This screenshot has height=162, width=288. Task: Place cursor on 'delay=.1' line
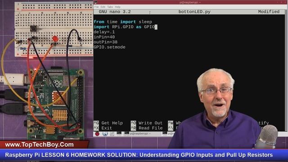click(104, 32)
